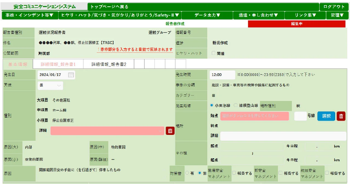Open the pink 詳細 dropdown under 種別
Screen dimensions: 350x185
click(107, 130)
